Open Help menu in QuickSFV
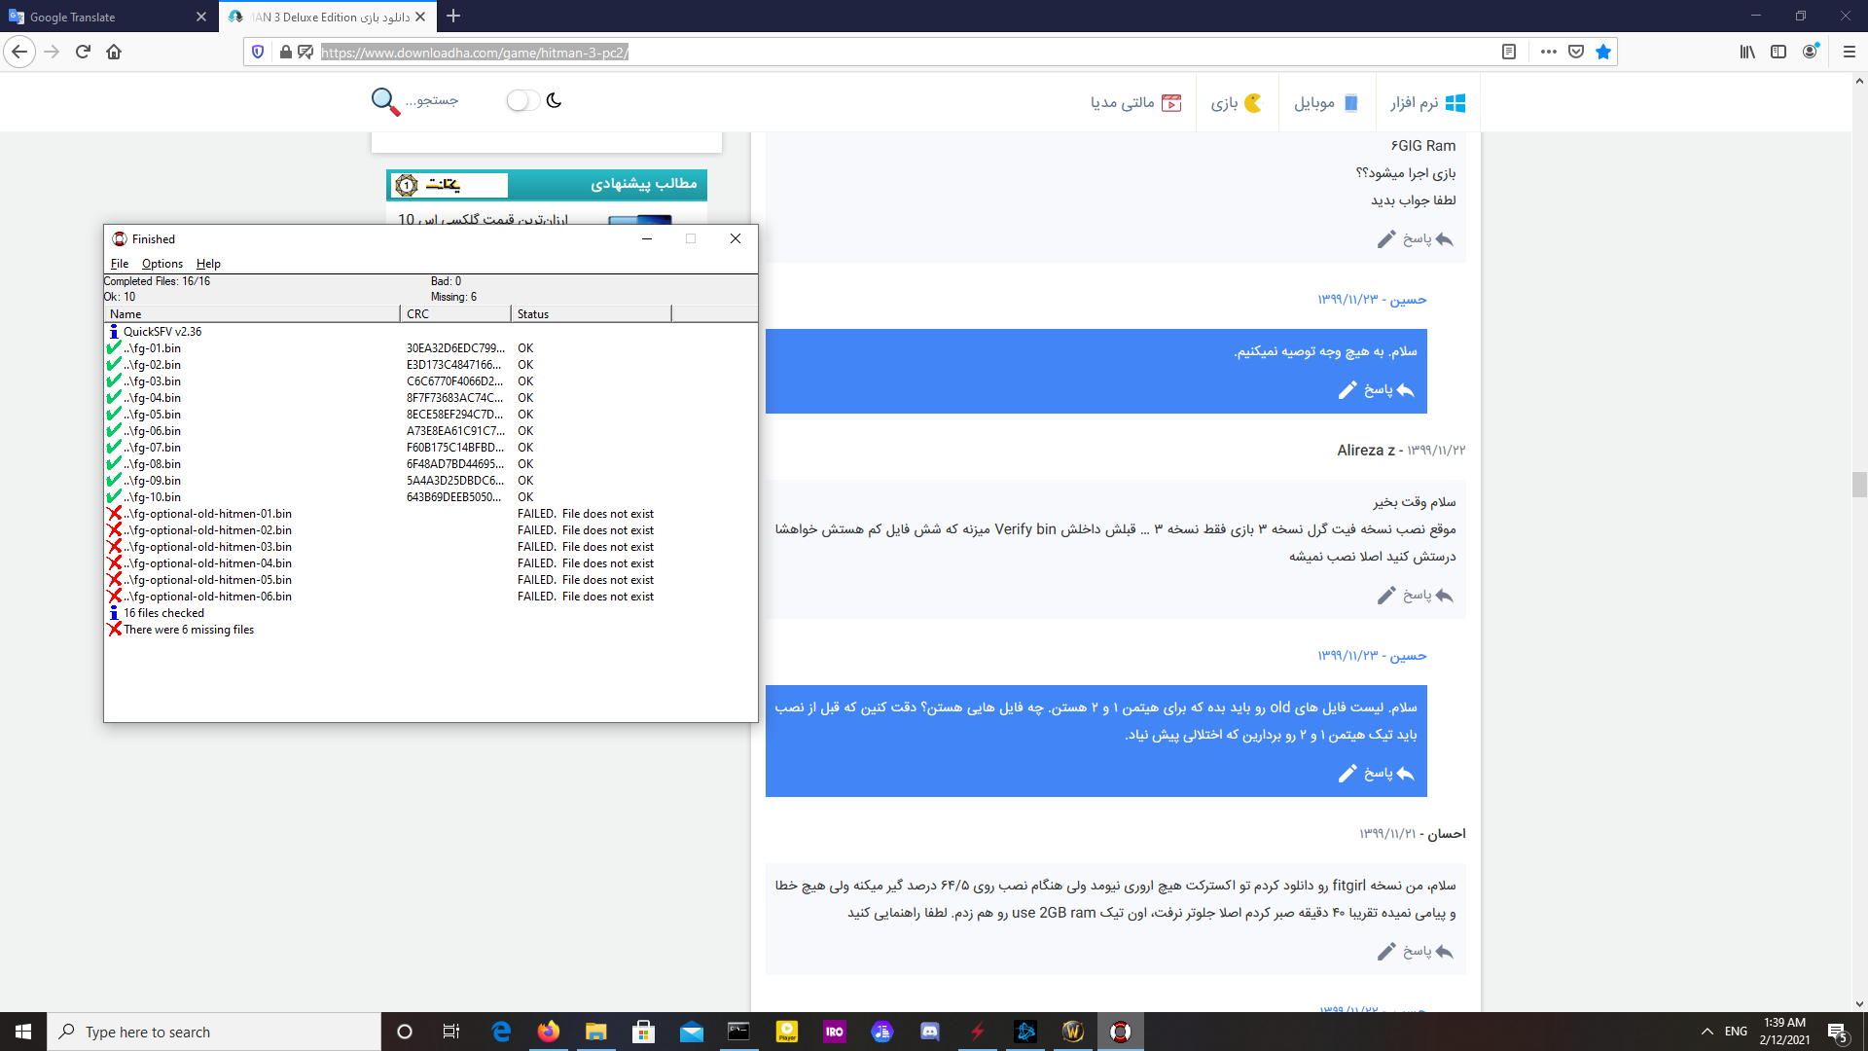This screenshot has width=1868, height=1051. coord(208,264)
